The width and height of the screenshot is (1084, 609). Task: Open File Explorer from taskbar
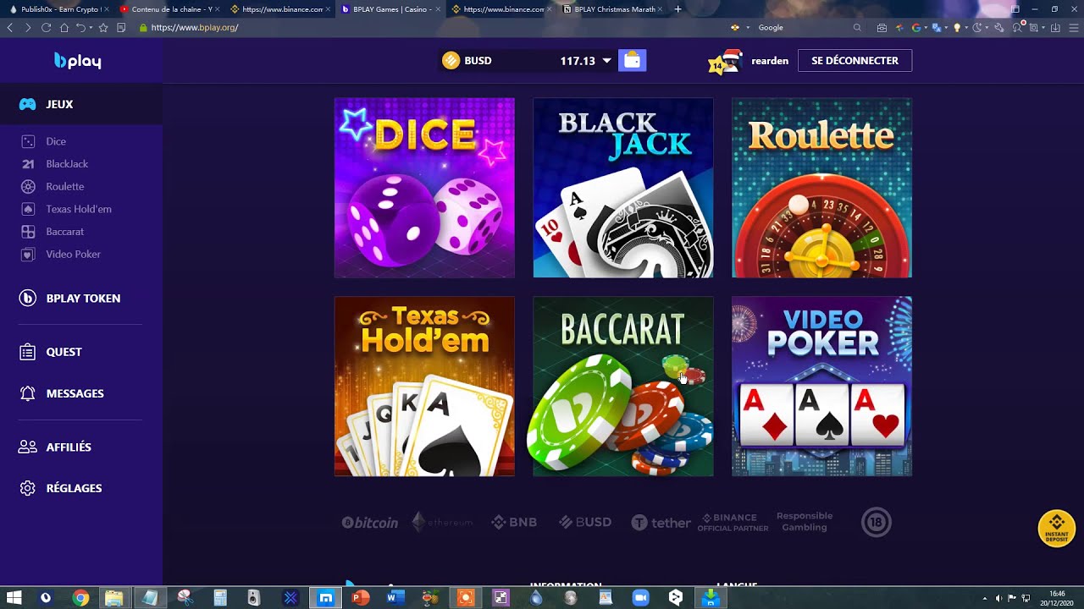113,598
